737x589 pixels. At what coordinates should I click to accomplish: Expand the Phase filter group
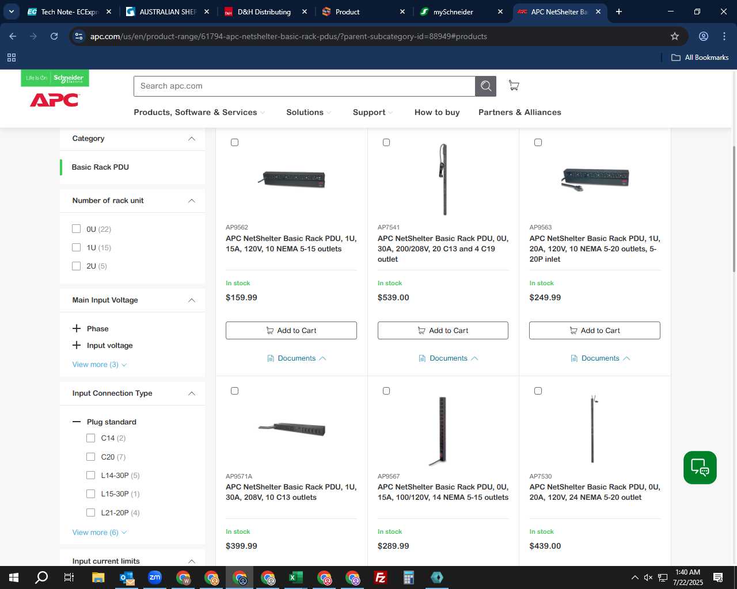(77, 328)
